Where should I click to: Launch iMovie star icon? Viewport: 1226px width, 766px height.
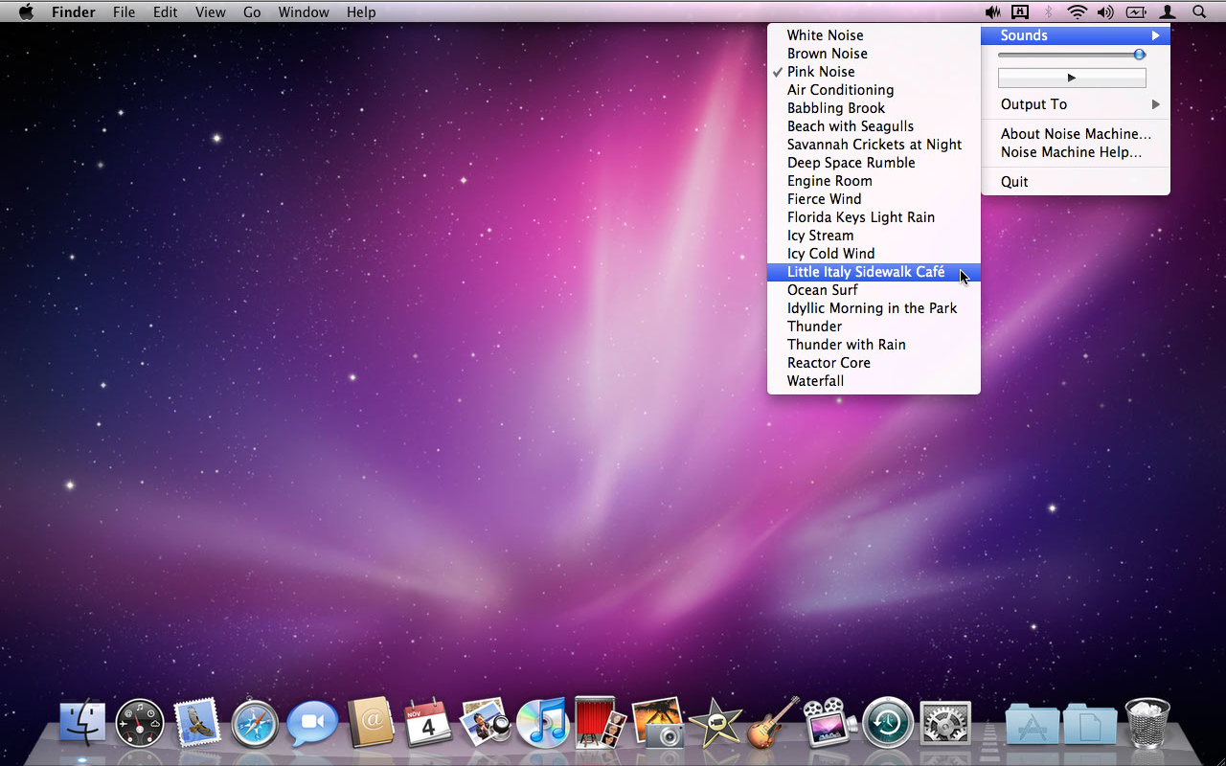715,723
